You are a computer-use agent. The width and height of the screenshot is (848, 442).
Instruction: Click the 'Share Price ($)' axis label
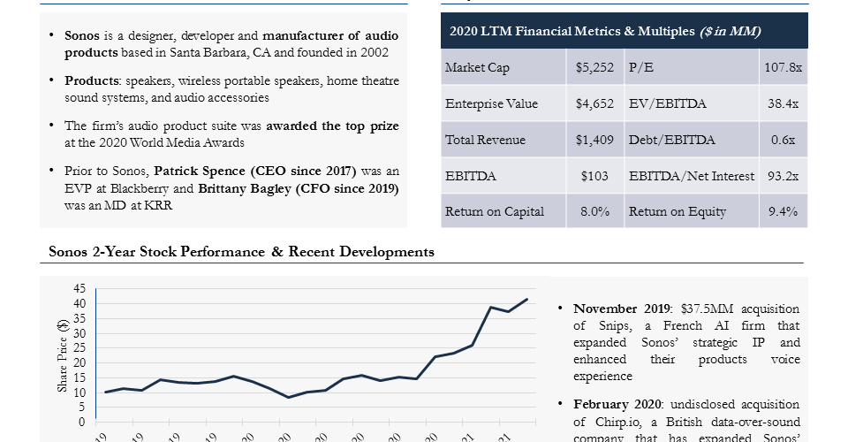tap(63, 354)
